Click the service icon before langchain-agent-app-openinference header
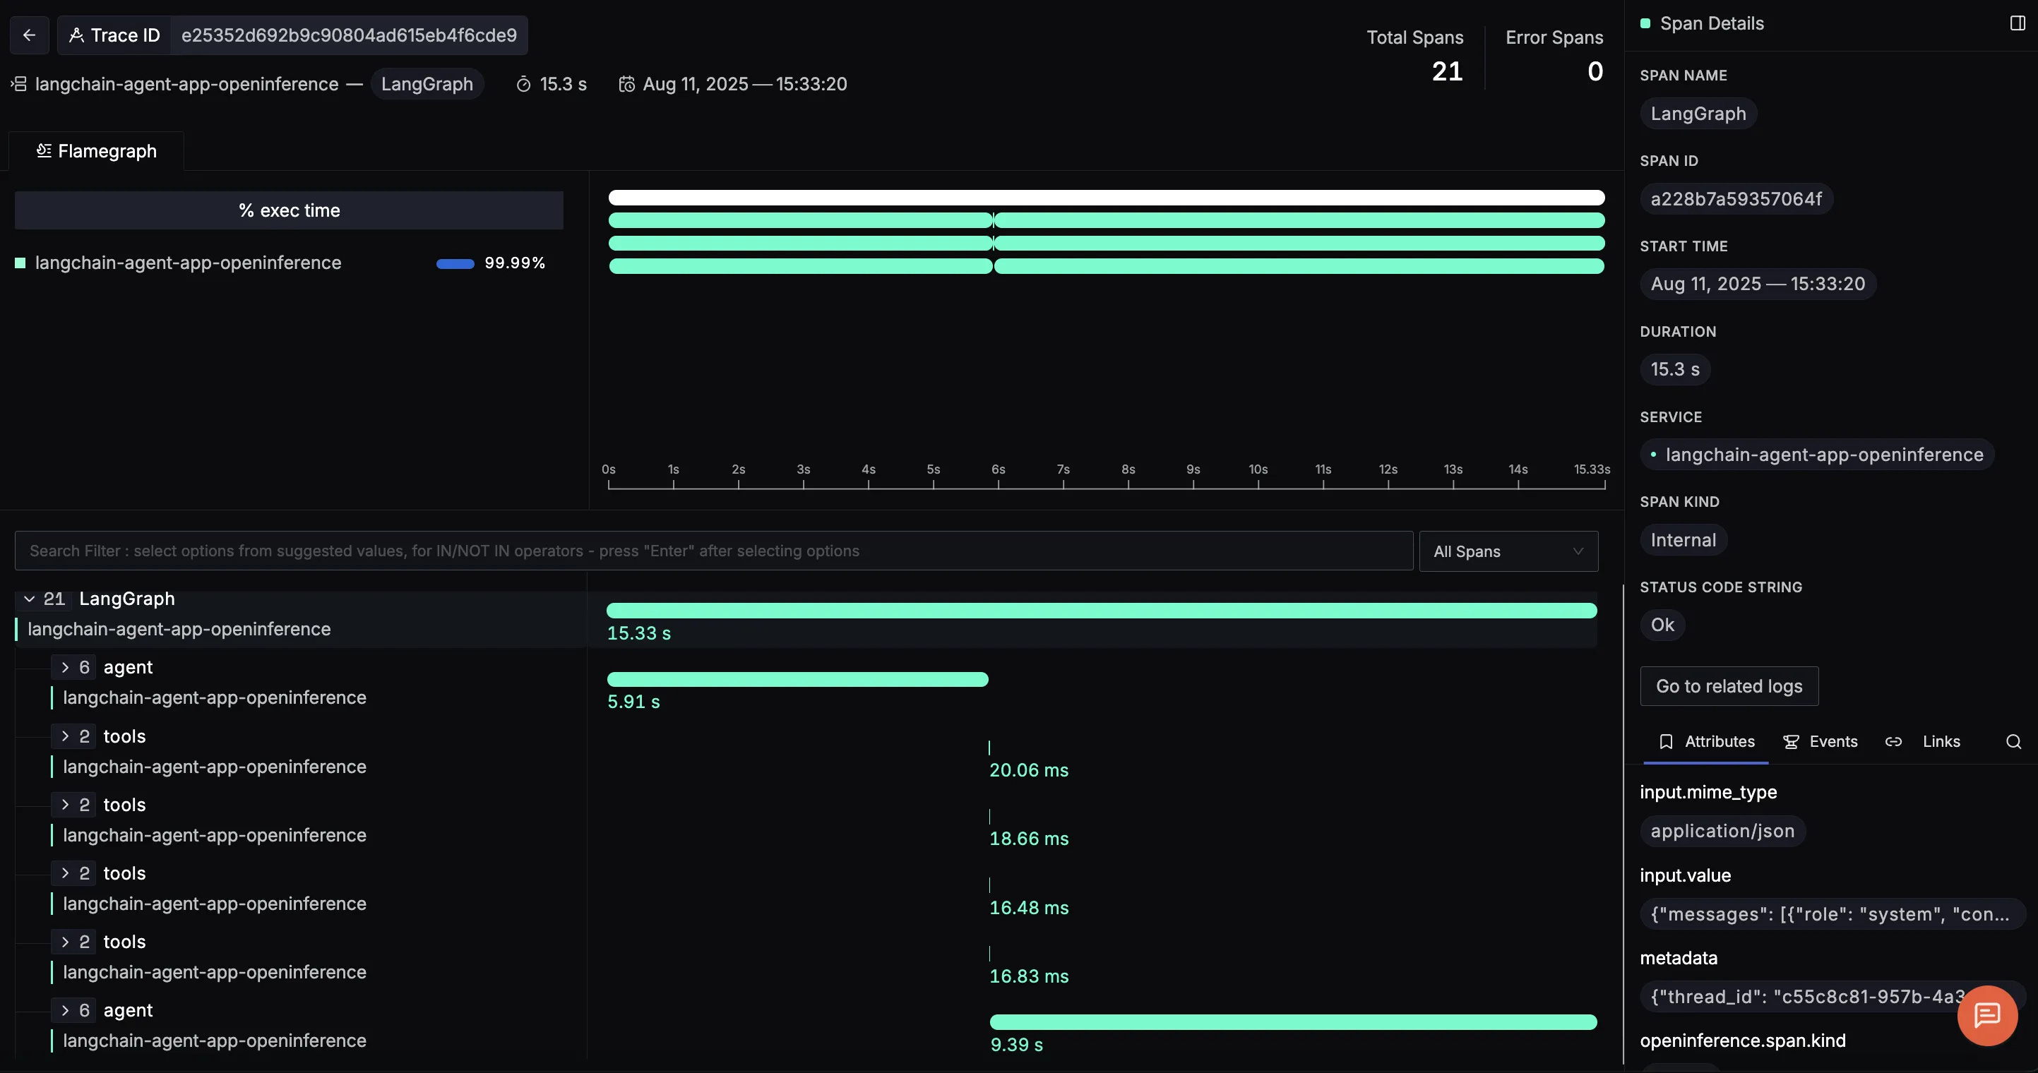2038x1073 pixels. 19,84
